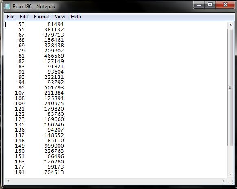Click the value 240975
The width and height of the screenshot is (237, 189).
(x=54, y=103)
